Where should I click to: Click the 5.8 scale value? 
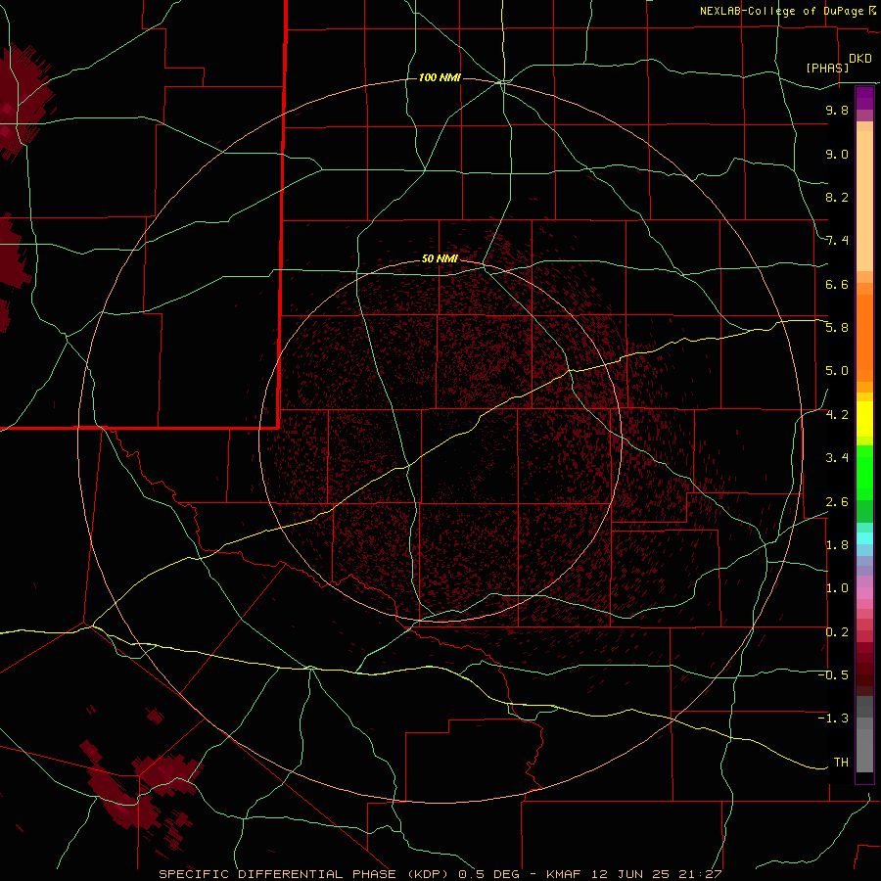click(837, 328)
